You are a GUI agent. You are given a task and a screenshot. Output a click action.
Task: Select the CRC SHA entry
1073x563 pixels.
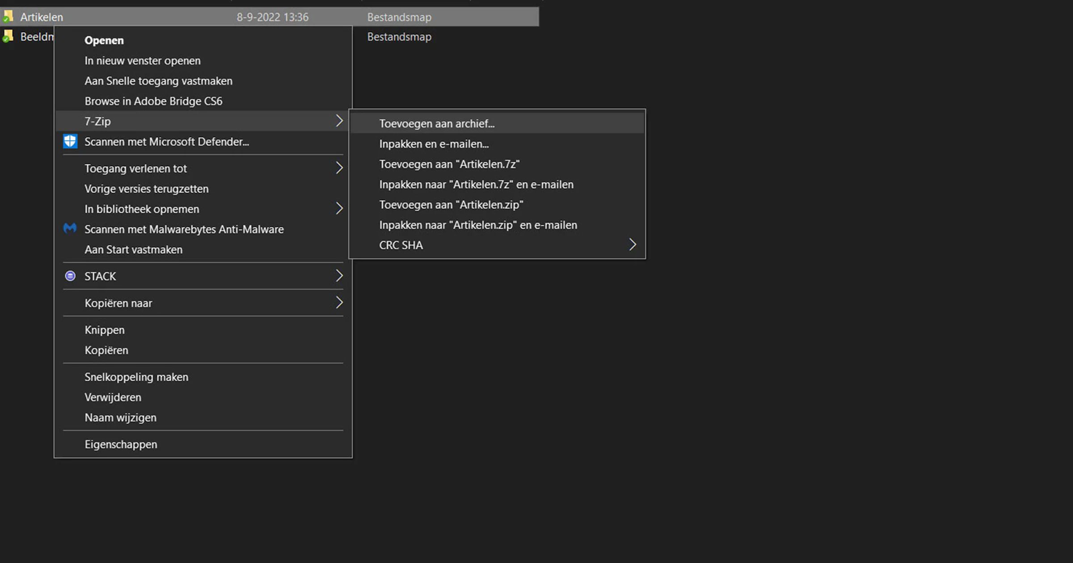497,245
